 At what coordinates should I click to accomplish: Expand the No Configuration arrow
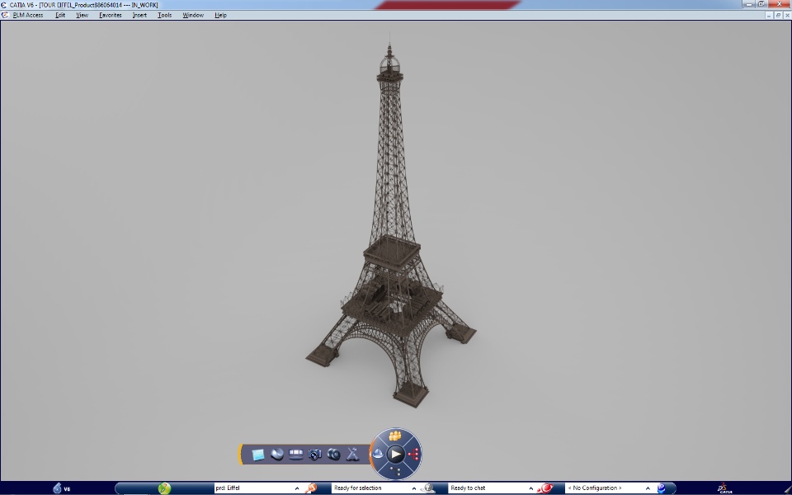648,488
